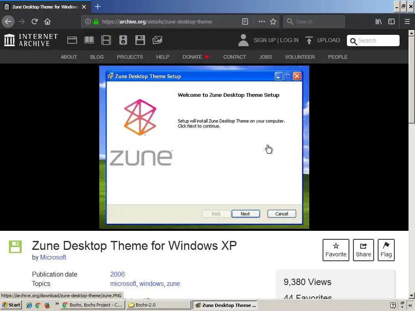This screenshot has height=311, width=415.
Task: Bookmark this page with the star icon
Action: pos(273,21)
